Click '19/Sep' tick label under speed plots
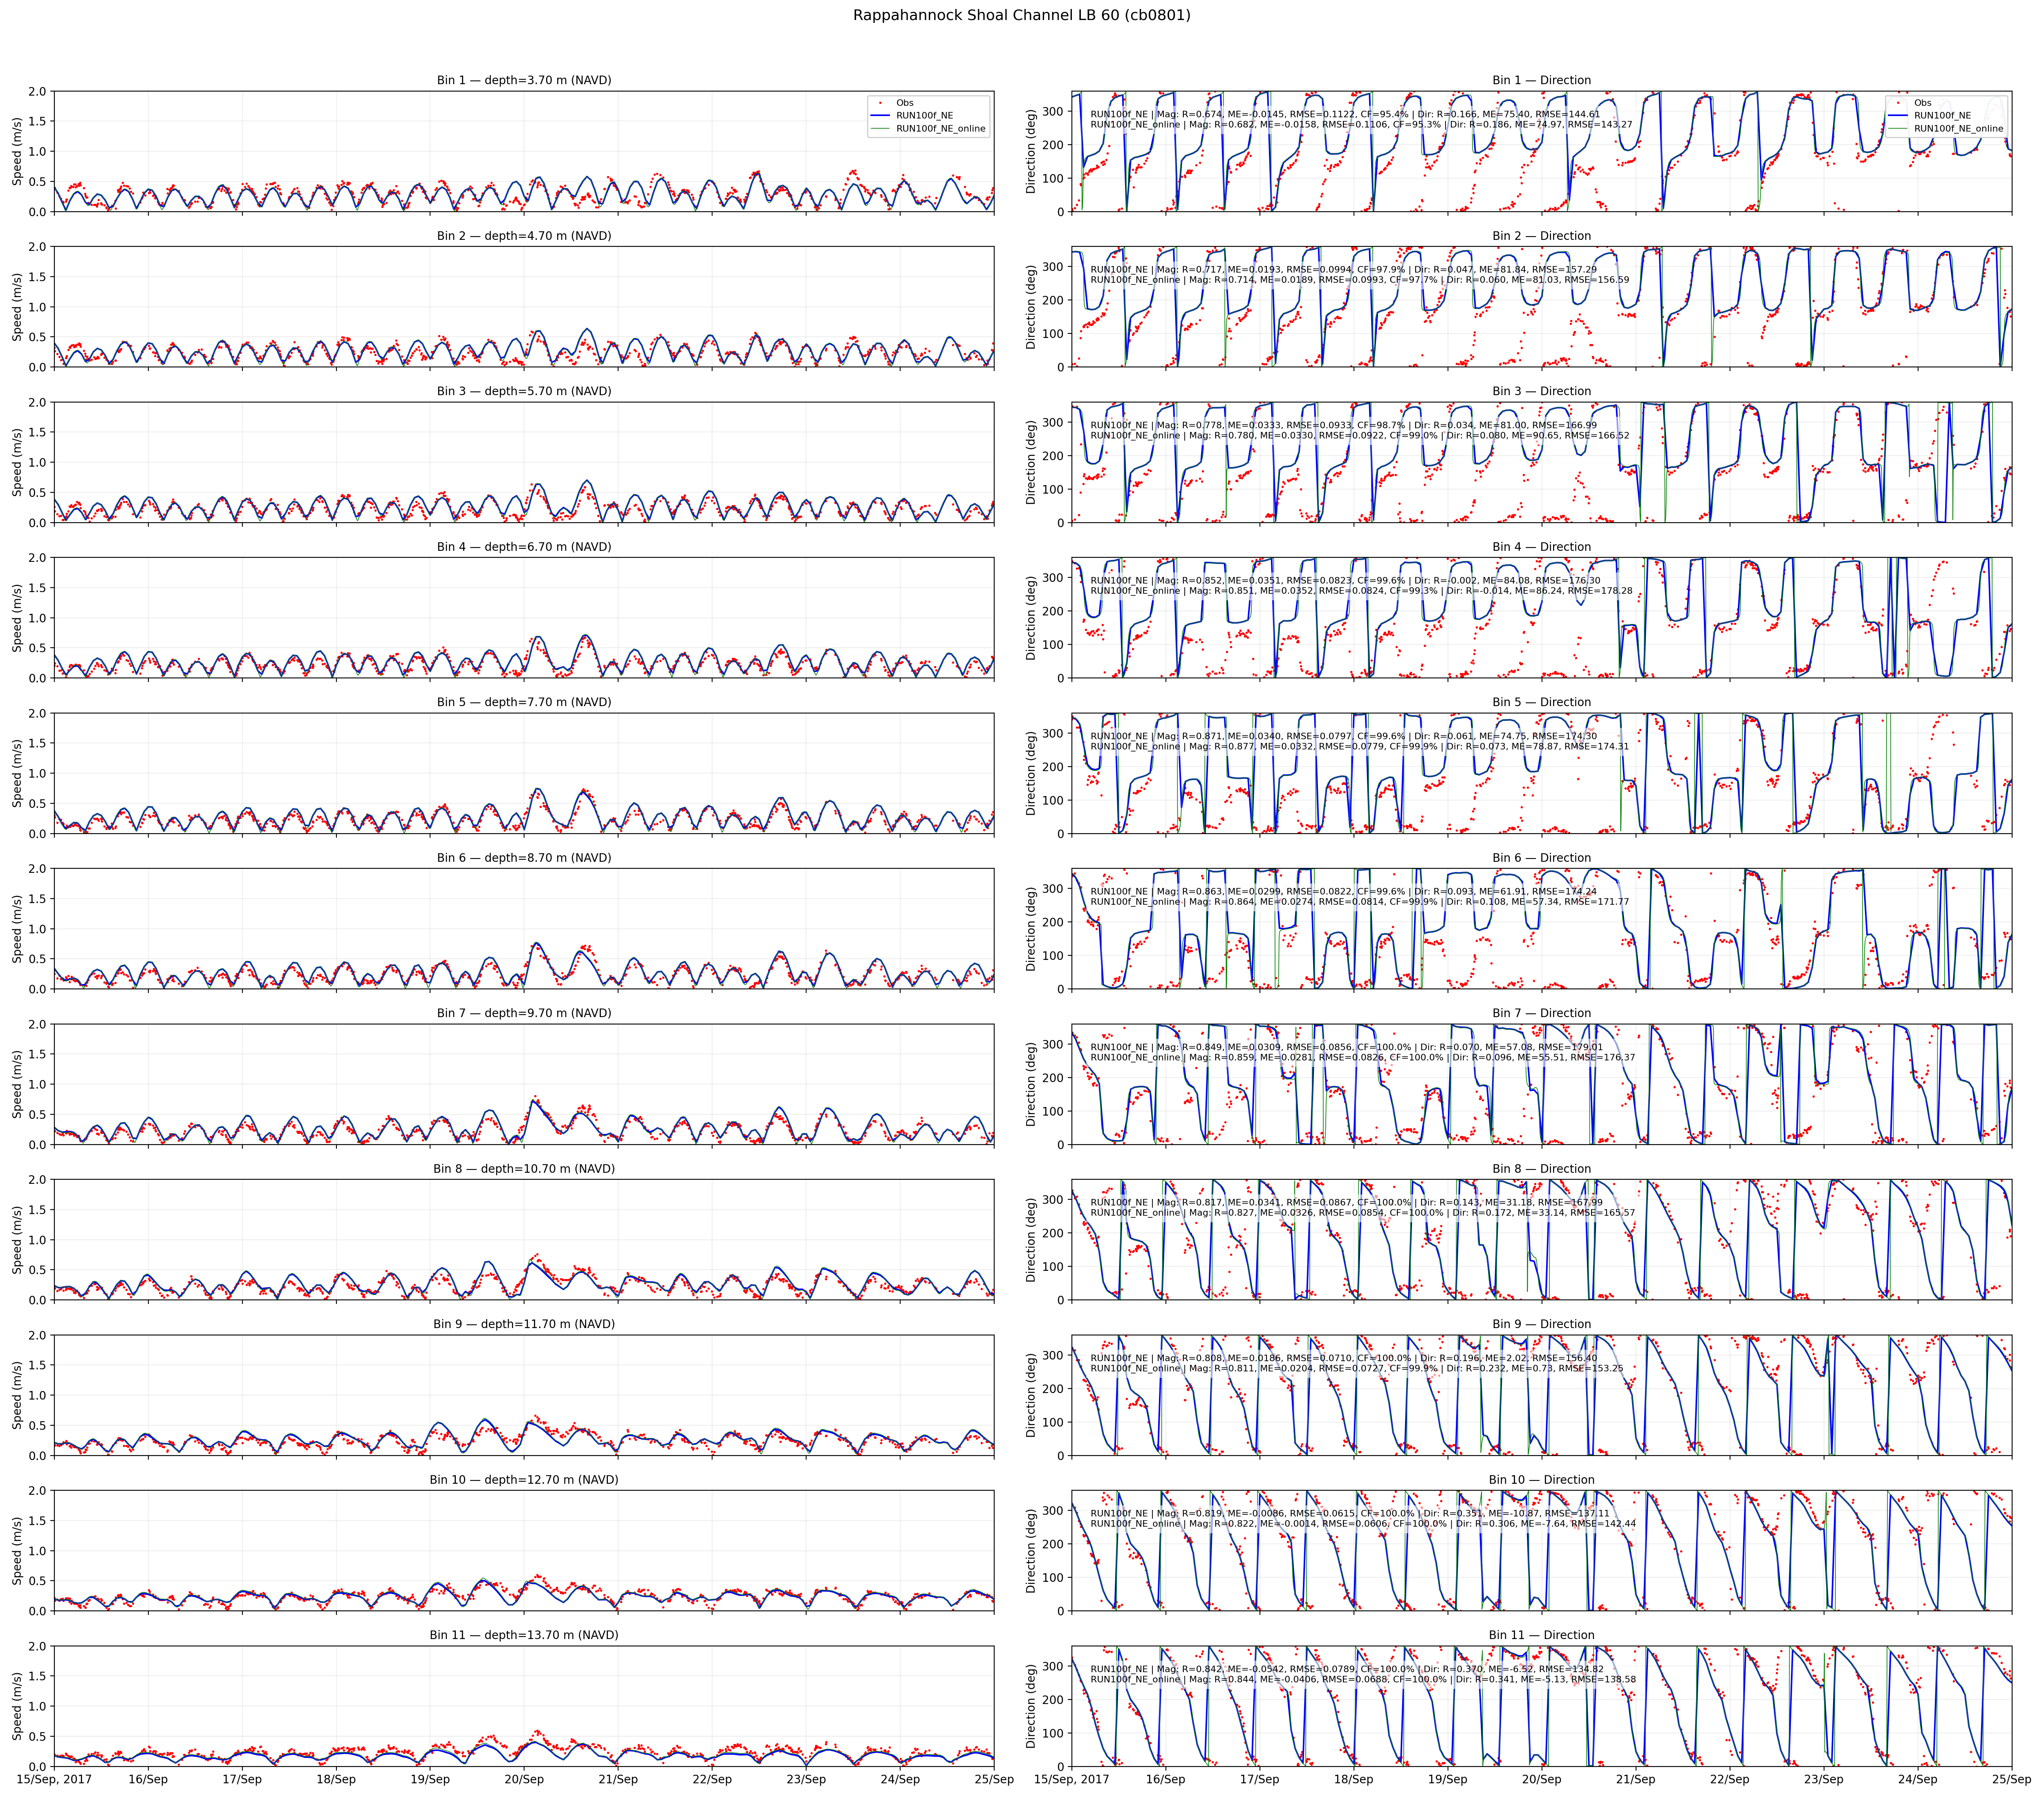Screen dimensions: 2044x1798 click(x=430, y=1779)
